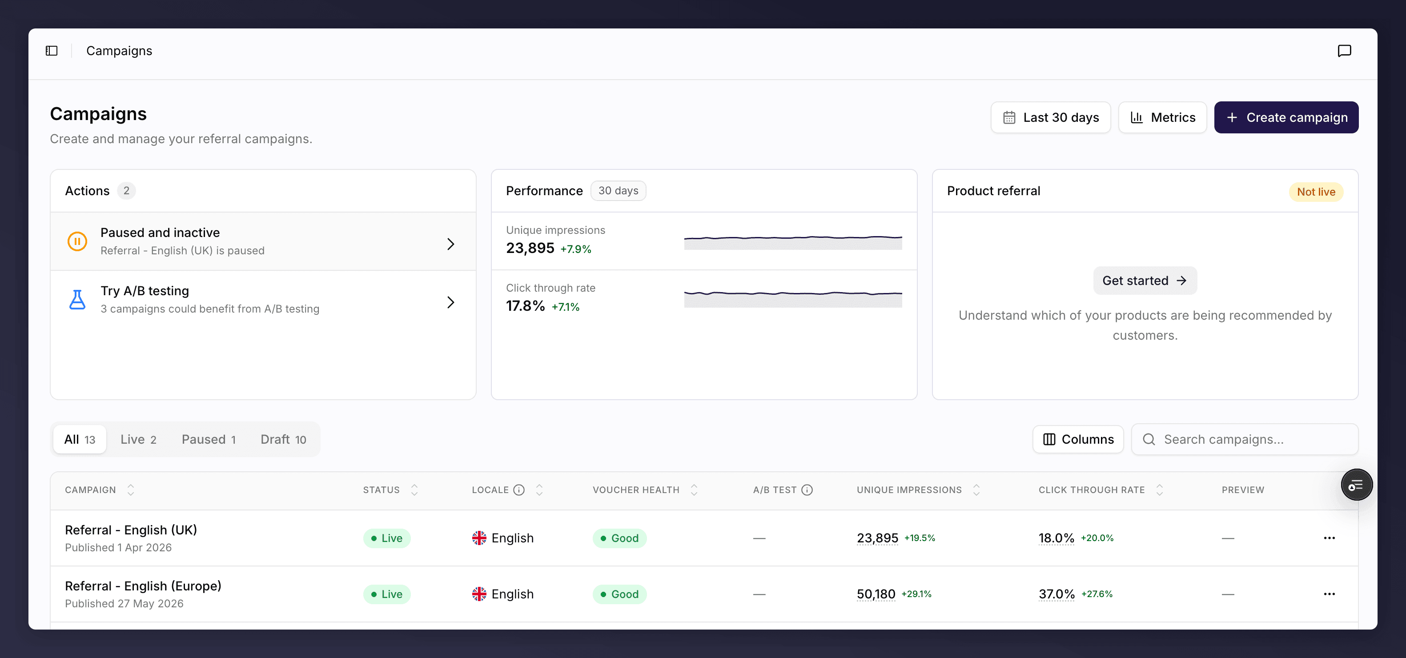Click the Not live status badge

(x=1316, y=192)
